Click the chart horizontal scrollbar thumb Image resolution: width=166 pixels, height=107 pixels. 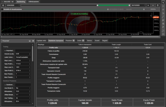click(x=145, y=37)
